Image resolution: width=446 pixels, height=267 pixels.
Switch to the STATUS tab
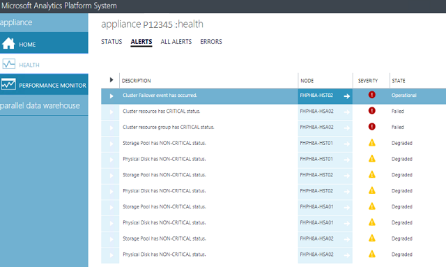[x=111, y=42]
